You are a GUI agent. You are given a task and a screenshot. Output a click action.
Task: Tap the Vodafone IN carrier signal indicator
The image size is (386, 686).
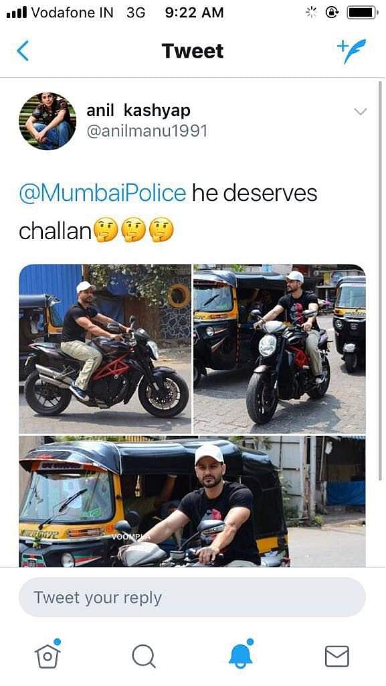tap(60, 12)
